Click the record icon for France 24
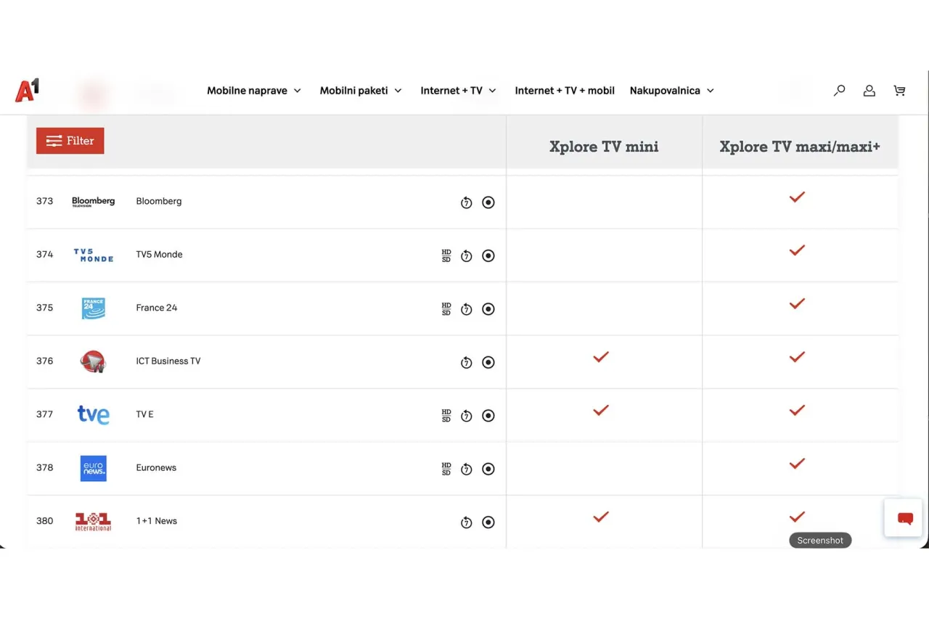The height and width of the screenshot is (619, 929). click(488, 309)
